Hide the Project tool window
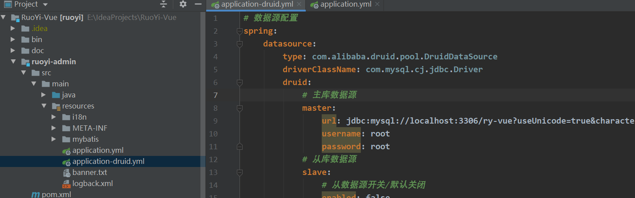 (x=198, y=4)
